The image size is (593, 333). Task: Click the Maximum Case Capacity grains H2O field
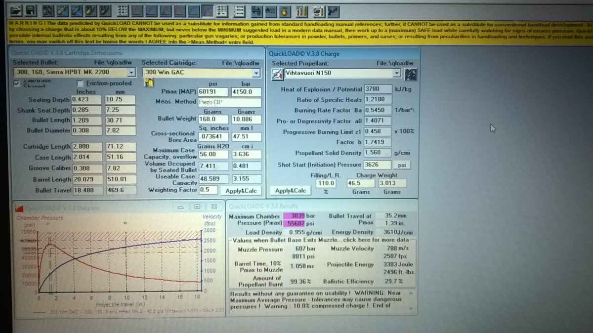point(213,154)
